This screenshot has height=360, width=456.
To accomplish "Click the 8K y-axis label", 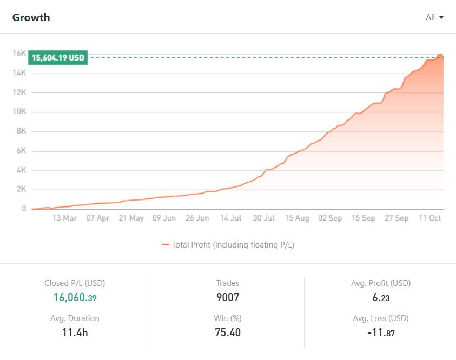I will point(21,131).
